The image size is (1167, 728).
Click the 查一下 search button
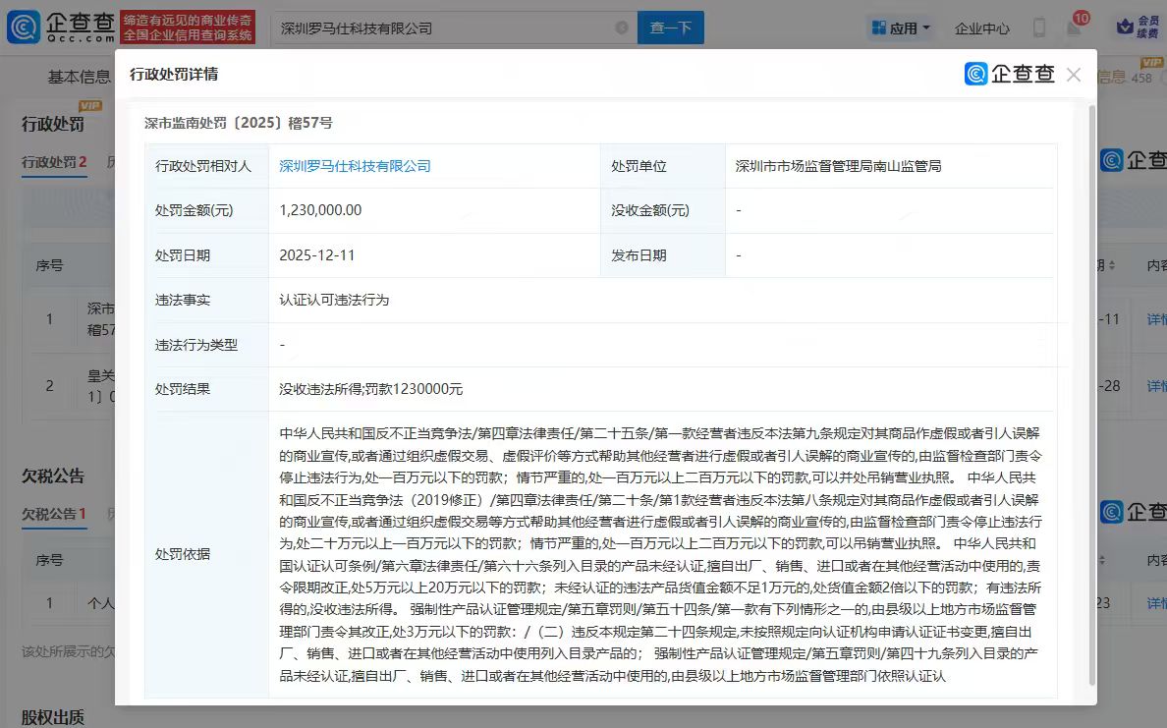coord(671,28)
